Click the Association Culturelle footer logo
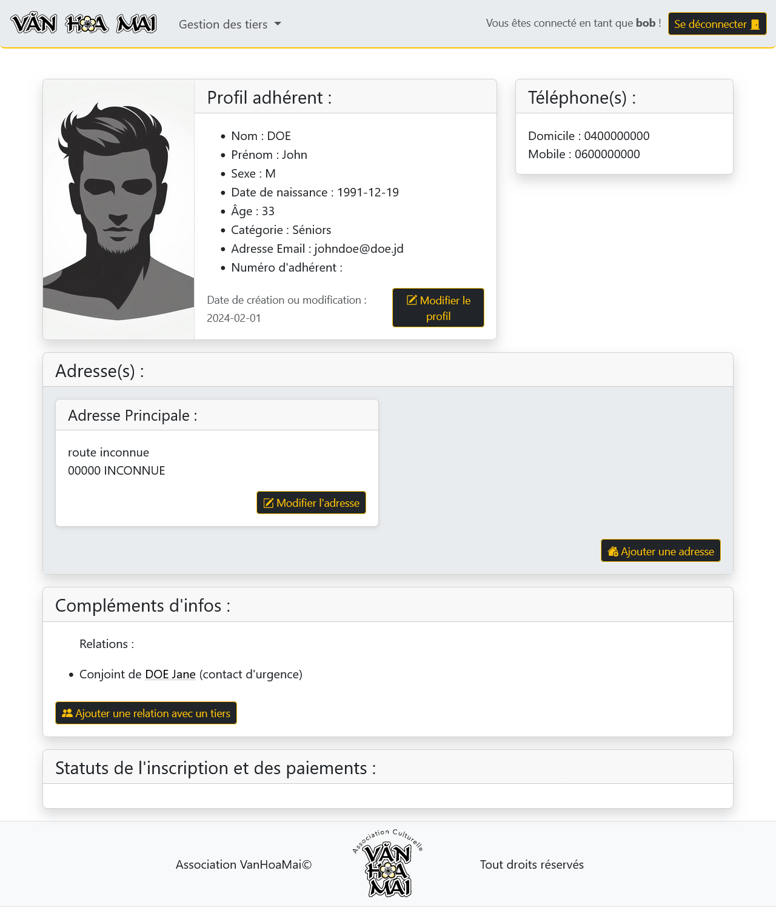The height and width of the screenshot is (919, 776). pos(388,864)
